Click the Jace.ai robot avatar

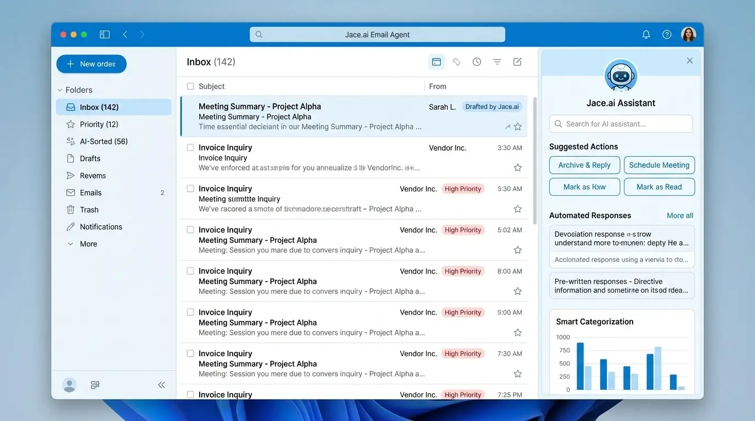click(621, 76)
